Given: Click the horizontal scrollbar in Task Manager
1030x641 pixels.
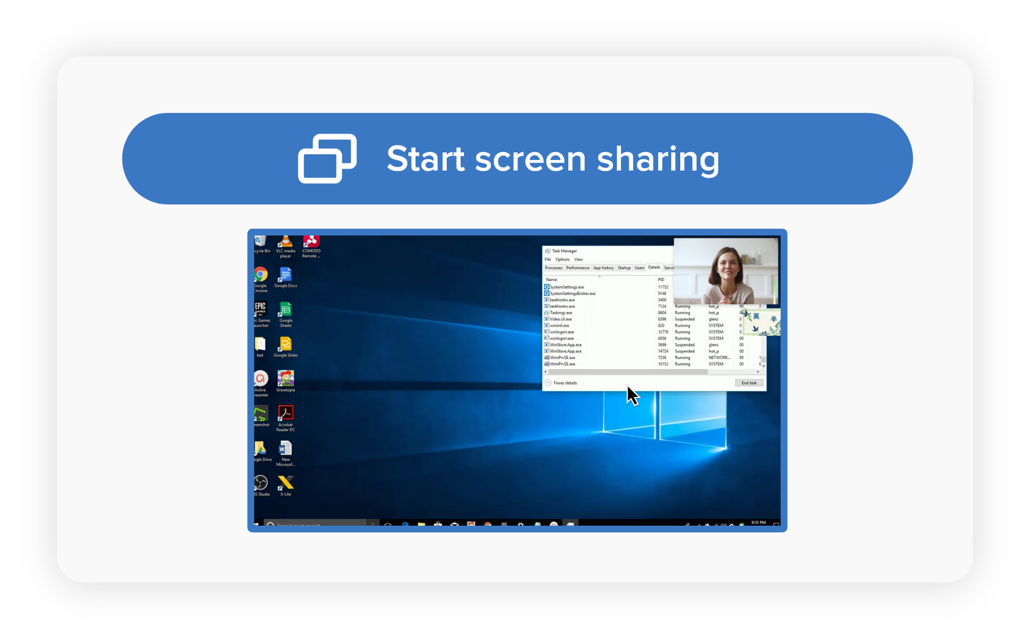Looking at the screenshot, I should [628, 372].
